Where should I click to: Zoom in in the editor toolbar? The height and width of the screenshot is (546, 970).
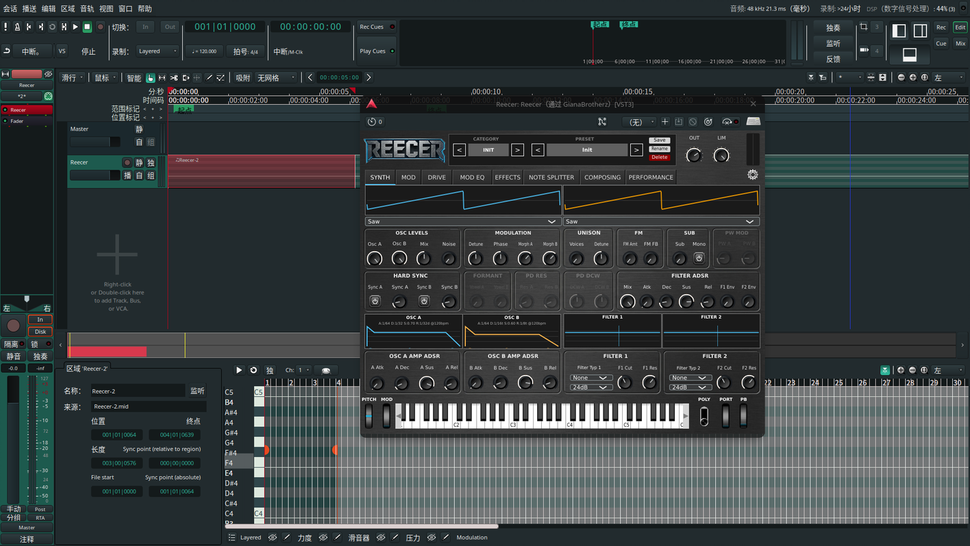(x=912, y=78)
